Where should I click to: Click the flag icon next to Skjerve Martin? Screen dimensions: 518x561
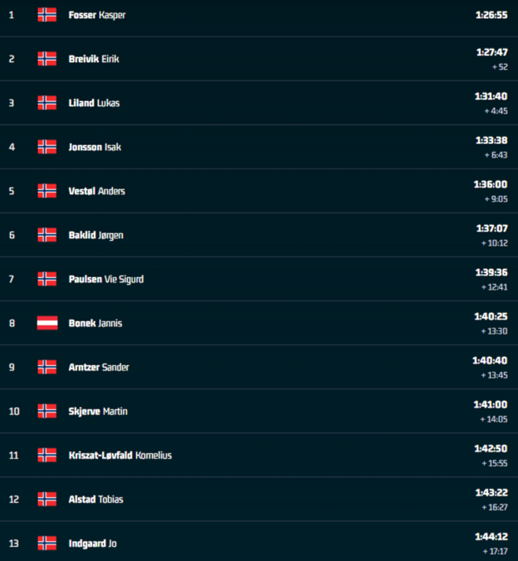point(46,411)
